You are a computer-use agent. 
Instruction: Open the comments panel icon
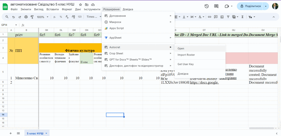coord(216,6)
